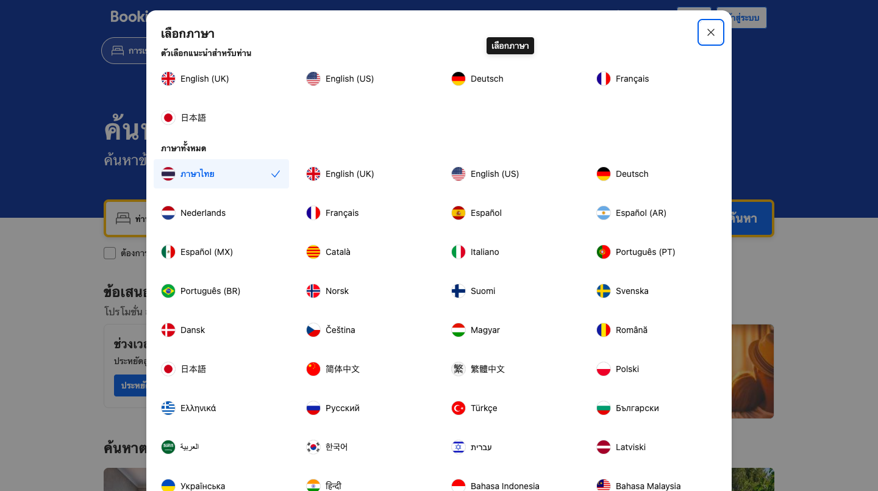Select Svenska language option
Image resolution: width=878 pixels, height=491 pixels.
pos(632,291)
